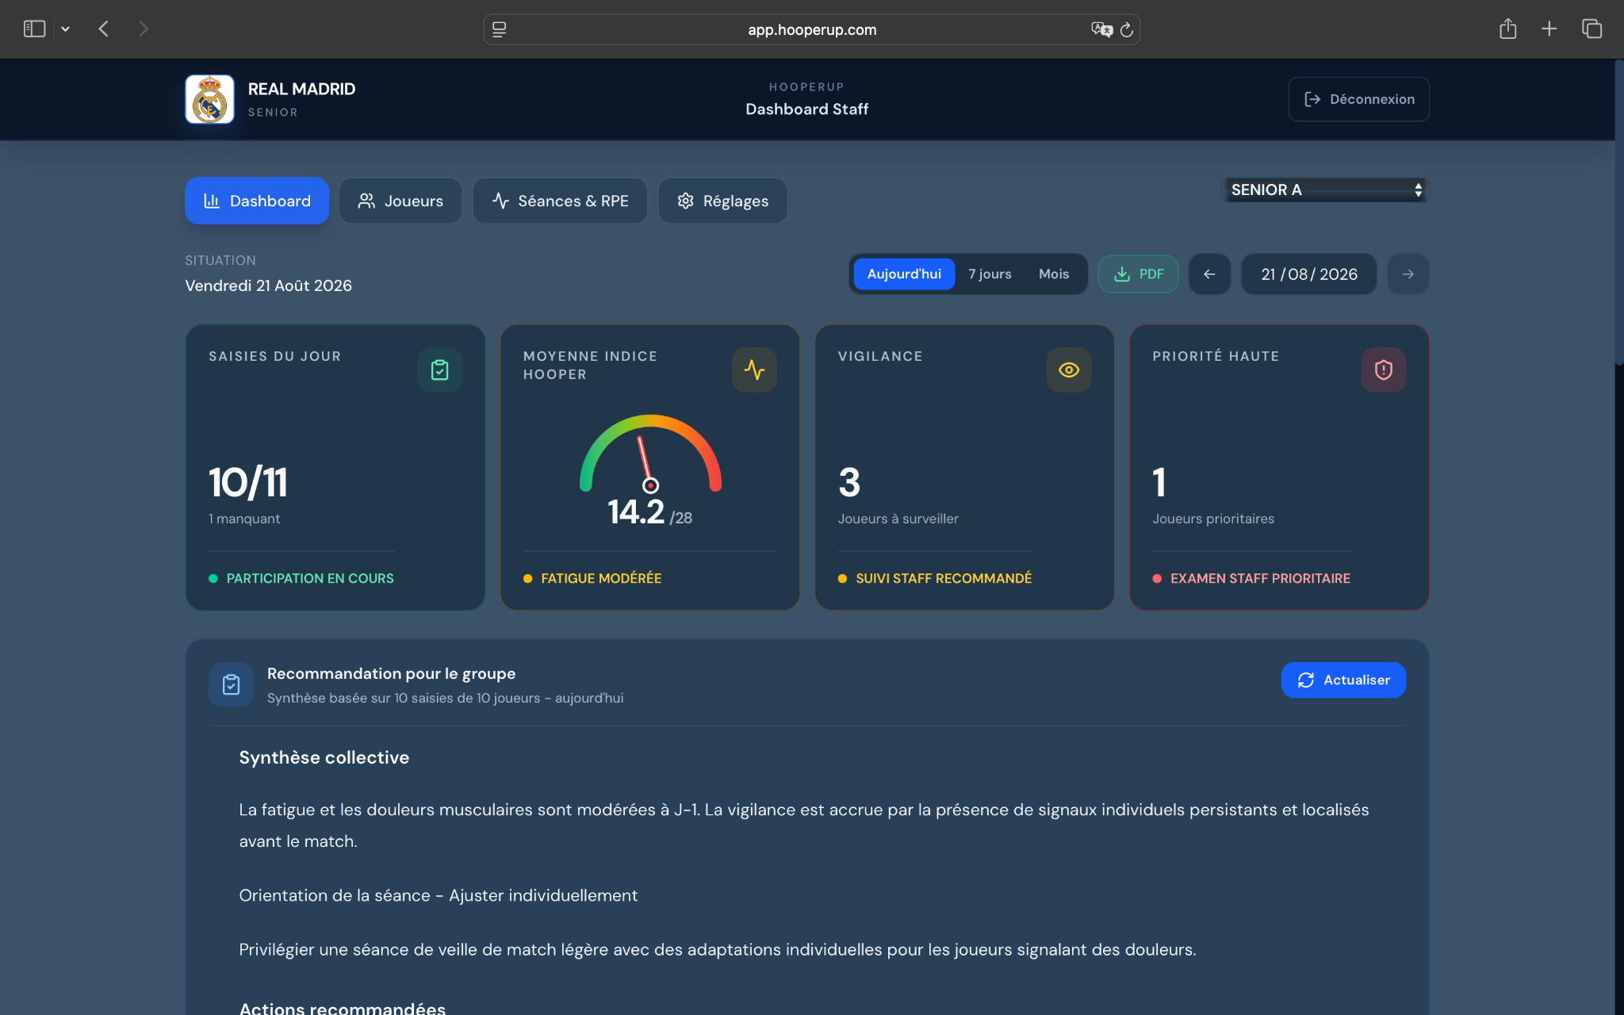This screenshot has width=1624, height=1015.
Task: Go to next day with right arrow button
Action: point(1408,274)
